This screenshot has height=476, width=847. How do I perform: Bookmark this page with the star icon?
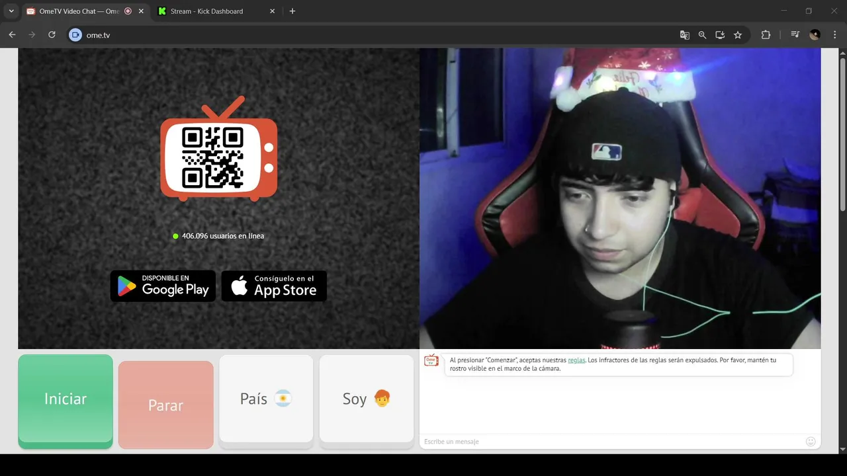(x=738, y=35)
